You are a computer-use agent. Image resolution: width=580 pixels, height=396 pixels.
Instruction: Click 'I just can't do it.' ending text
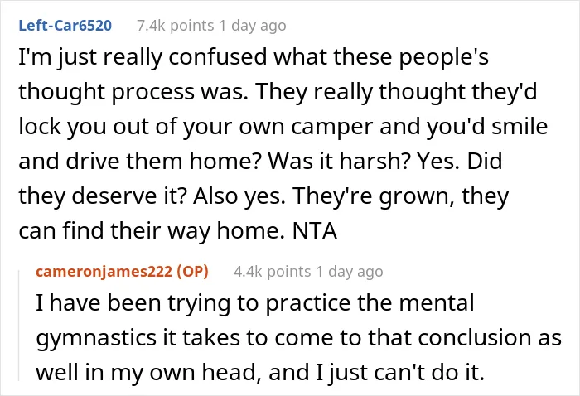pyautogui.click(x=400, y=373)
